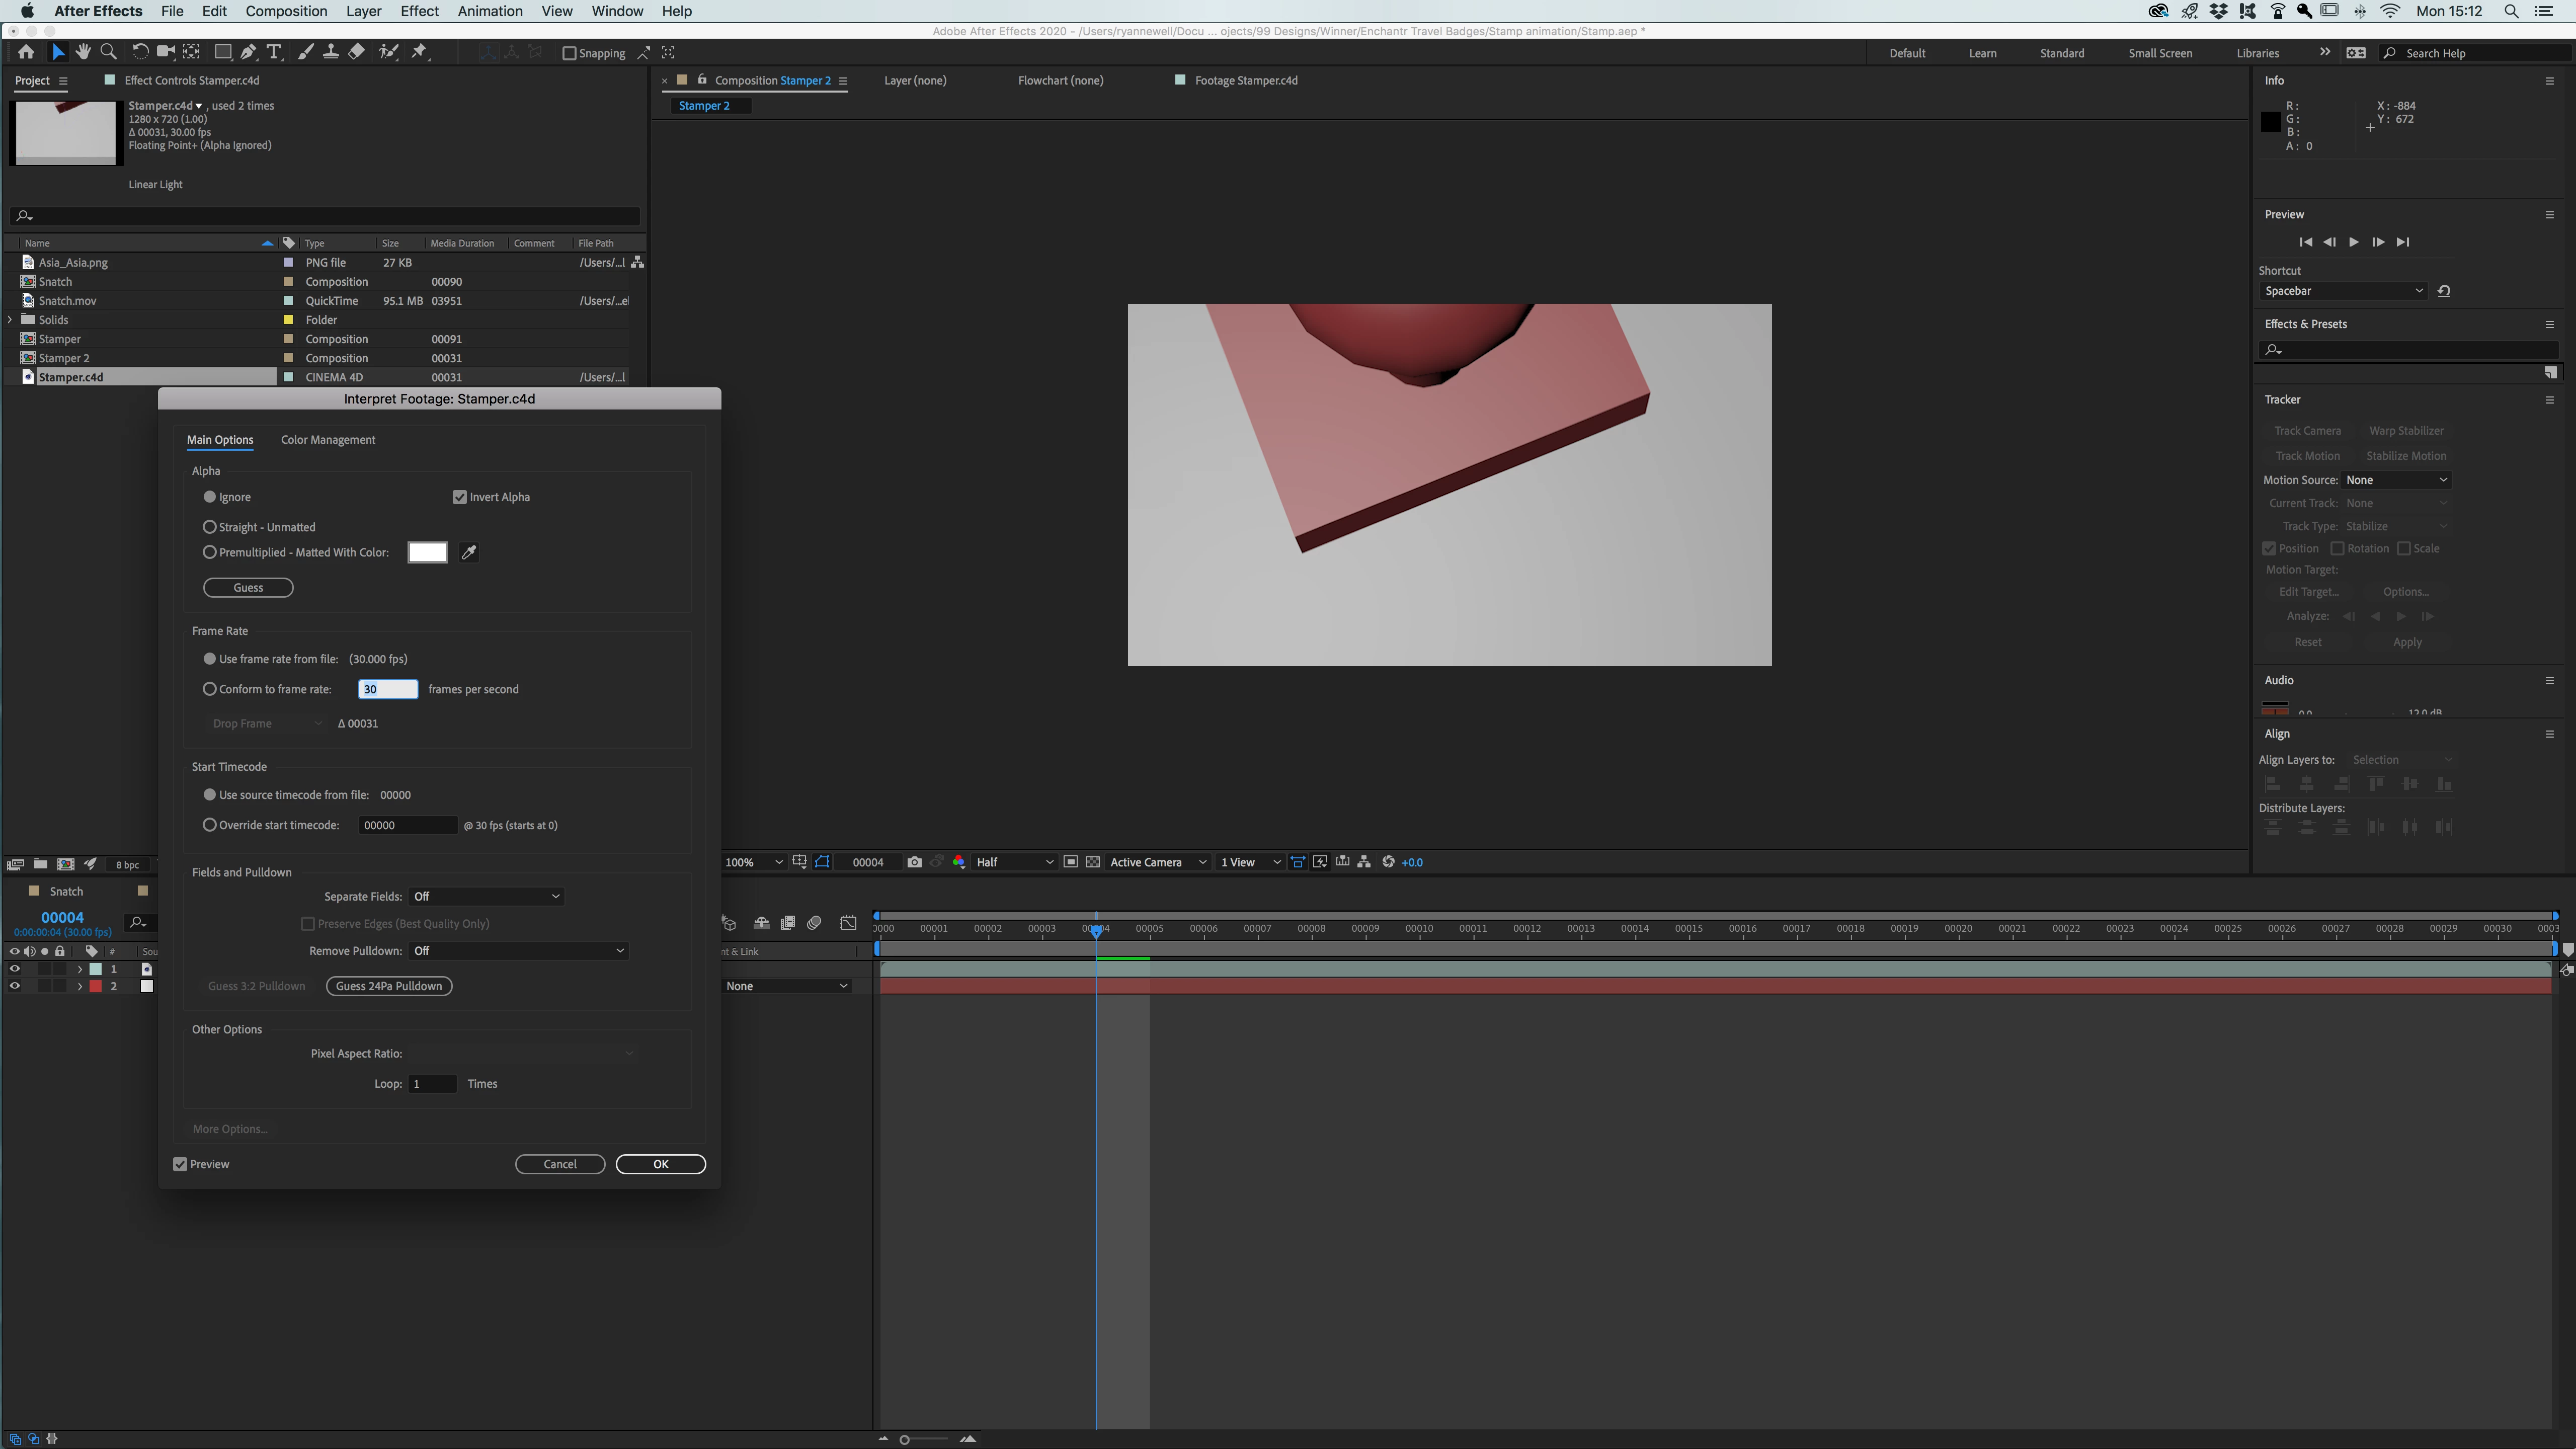Viewport: 2576px width, 1449px height.
Task: Click the eyedropper next to matte color
Action: click(468, 552)
